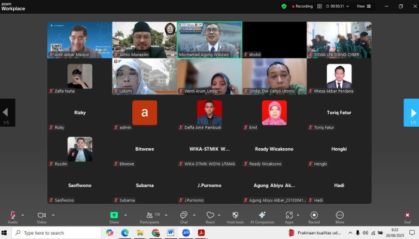Expand the arrow beside Apps
This screenshot has height=239, width=419.
pos(298,215)
